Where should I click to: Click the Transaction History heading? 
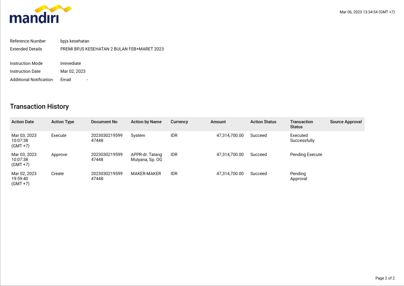pos(39,107)
